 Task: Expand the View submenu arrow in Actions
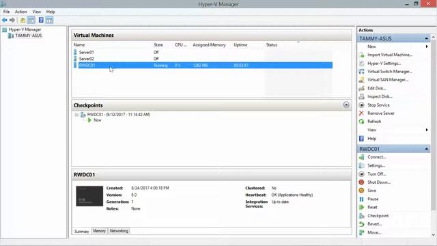427,130
